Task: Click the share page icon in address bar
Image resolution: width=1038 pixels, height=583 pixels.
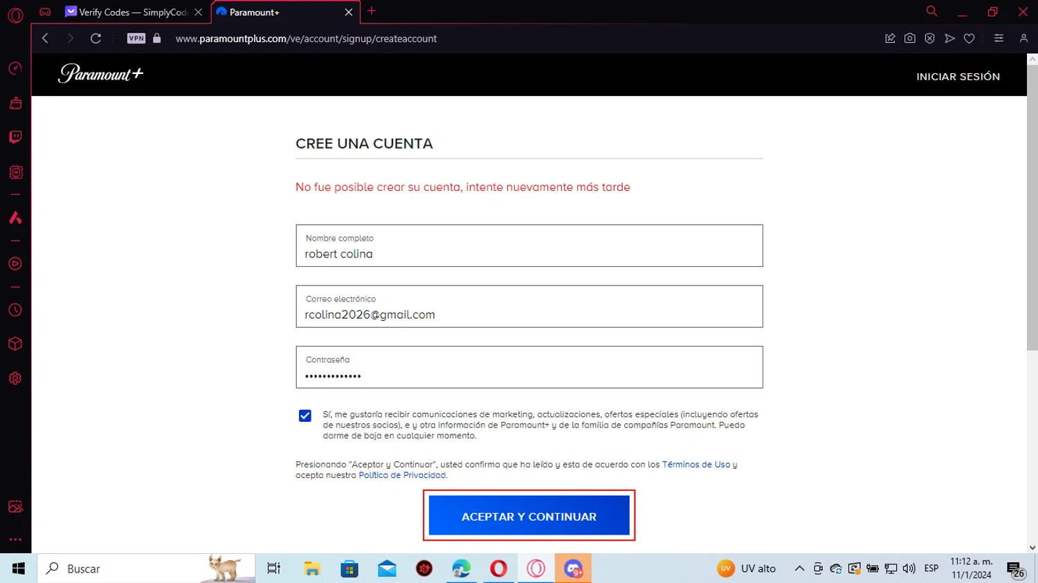Action: [x=890, y=39]
